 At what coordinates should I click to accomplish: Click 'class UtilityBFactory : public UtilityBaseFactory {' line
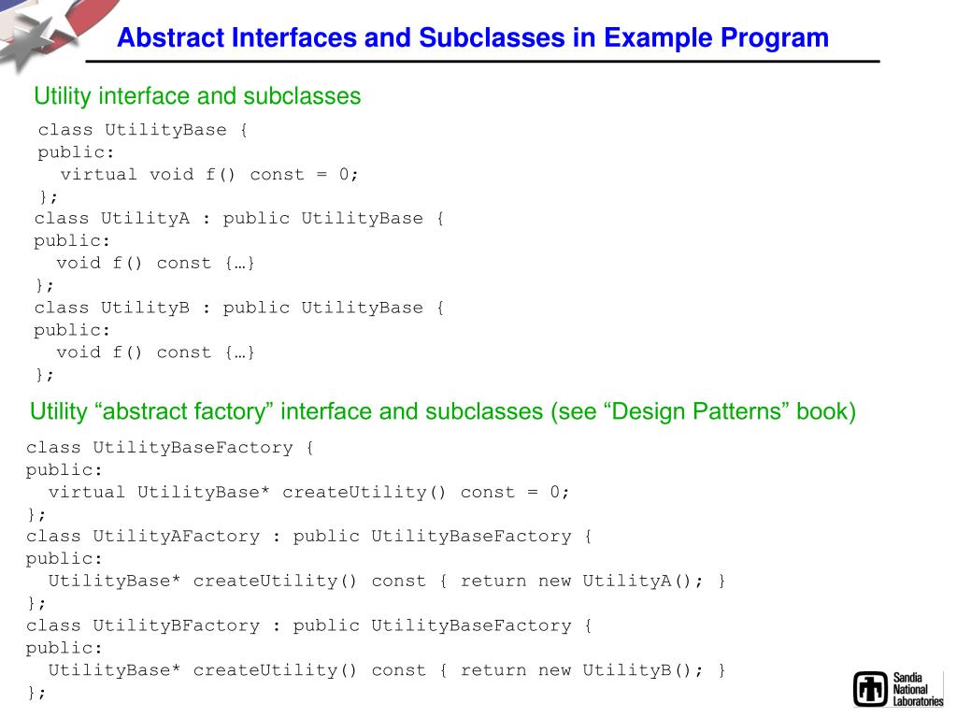pos(309,625)
